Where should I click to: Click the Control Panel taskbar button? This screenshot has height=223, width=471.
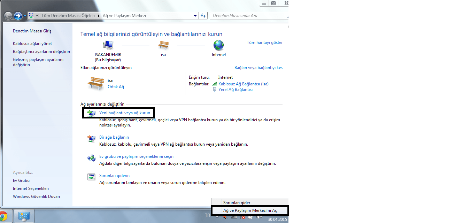pos(24,216)
